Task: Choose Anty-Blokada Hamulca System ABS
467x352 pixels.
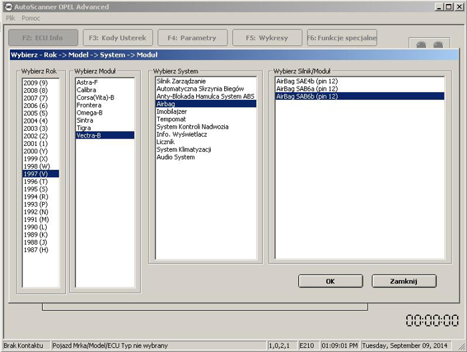Action: pos(205,97)
